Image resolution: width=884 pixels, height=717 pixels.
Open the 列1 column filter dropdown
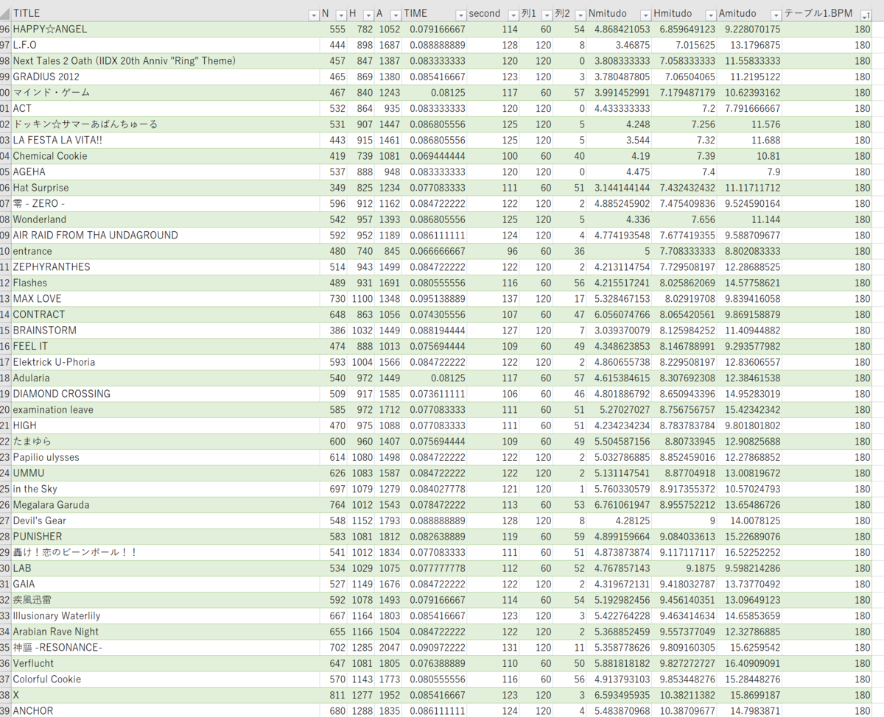coord(547,14)
